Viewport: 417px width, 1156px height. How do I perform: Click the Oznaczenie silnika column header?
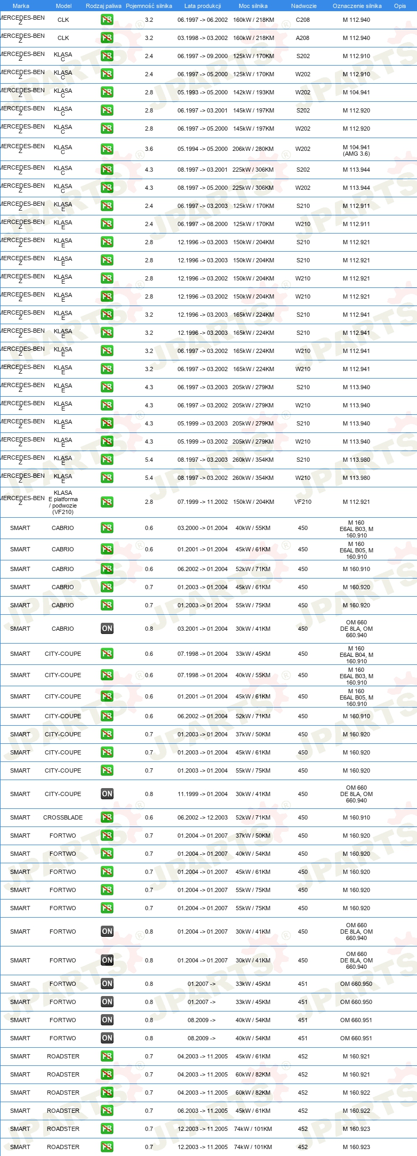coord(357,6)
